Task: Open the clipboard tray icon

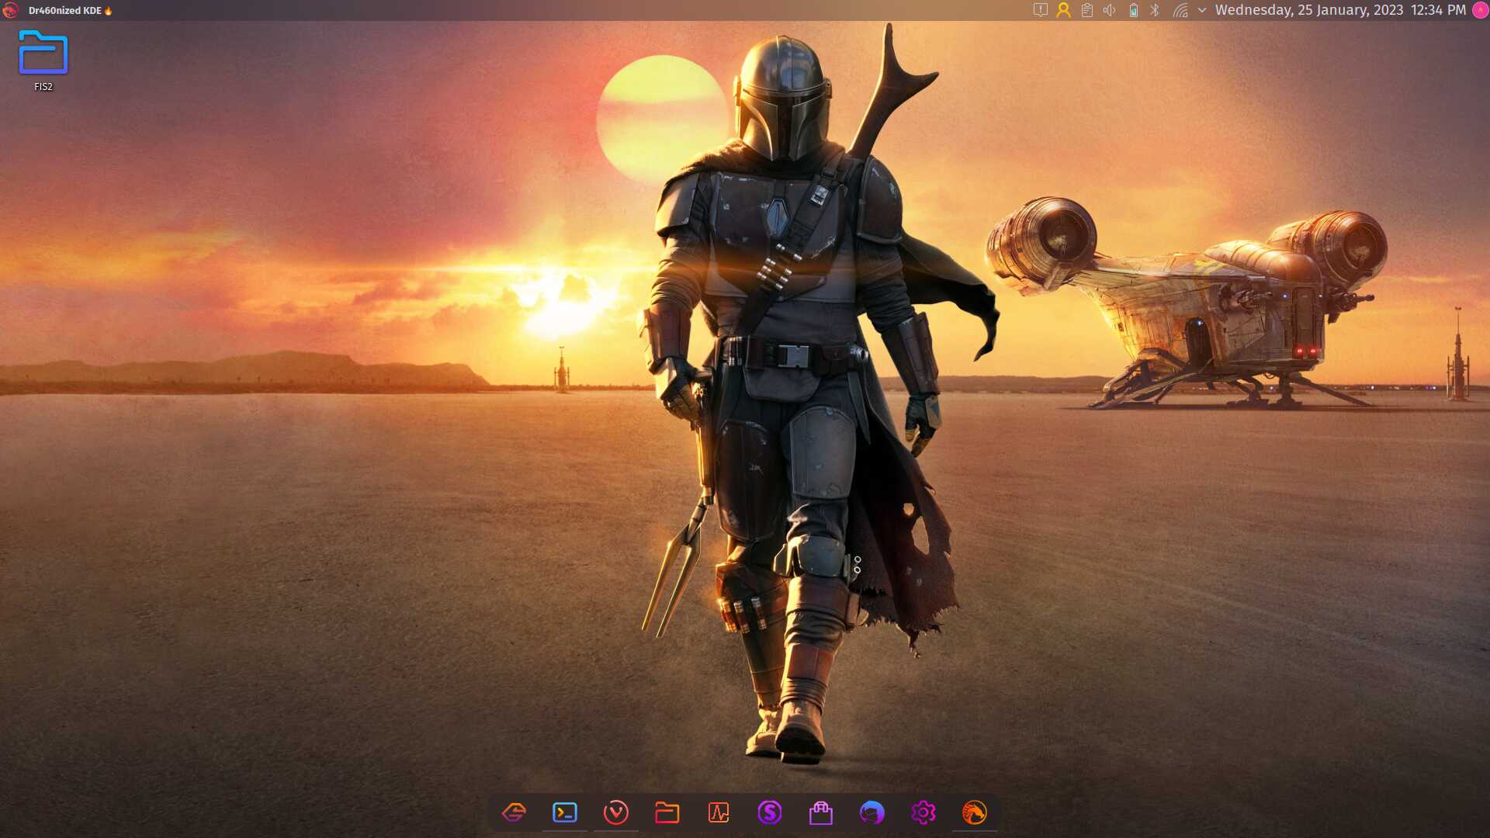Action: point(1087,10)
